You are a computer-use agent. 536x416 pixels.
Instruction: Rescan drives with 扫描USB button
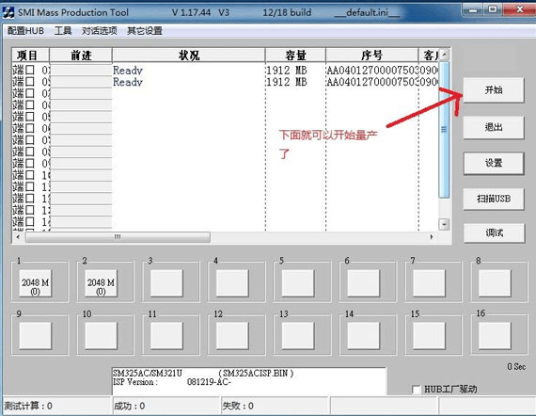pyautogui.click(x=494, y=199)
